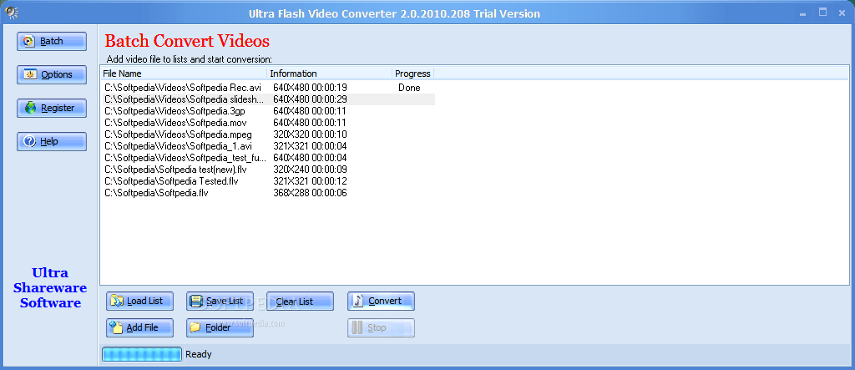The image size is (855, 370).
Task: Click the Register globe icon
Action: coord(31,108)
